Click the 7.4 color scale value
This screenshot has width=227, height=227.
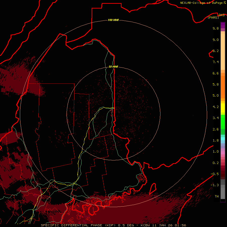(x=216, y=62)
